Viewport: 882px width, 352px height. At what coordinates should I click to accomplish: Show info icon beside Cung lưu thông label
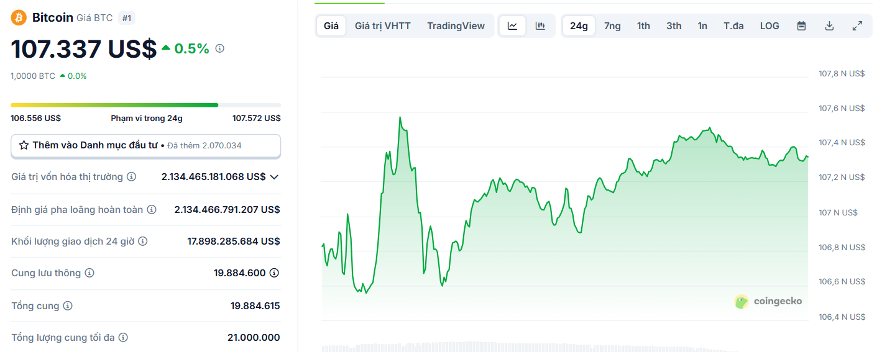click(89, 273)
